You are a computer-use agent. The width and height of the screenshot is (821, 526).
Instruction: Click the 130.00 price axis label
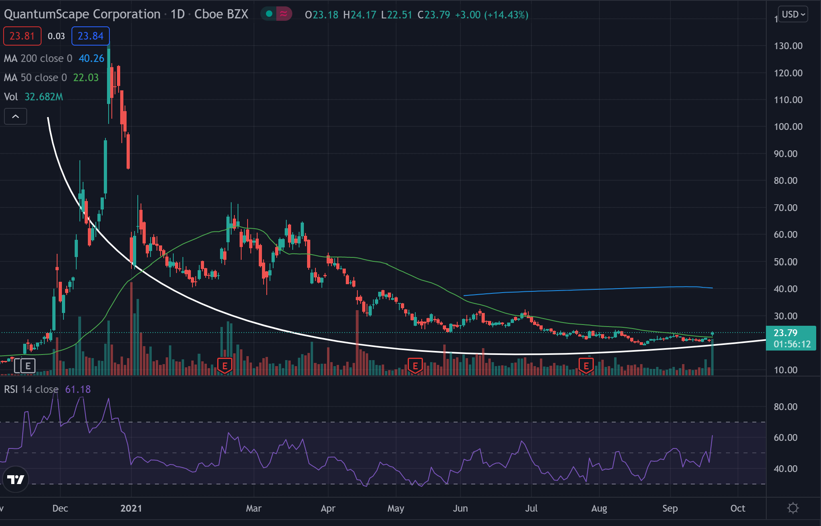pos(788,46)
